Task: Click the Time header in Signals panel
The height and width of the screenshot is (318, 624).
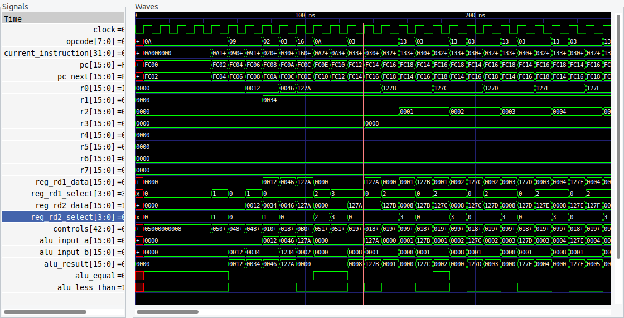Action: coord(63,18)
